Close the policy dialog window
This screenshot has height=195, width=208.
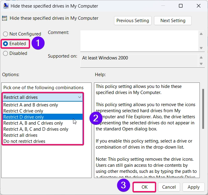click(199, 6)
